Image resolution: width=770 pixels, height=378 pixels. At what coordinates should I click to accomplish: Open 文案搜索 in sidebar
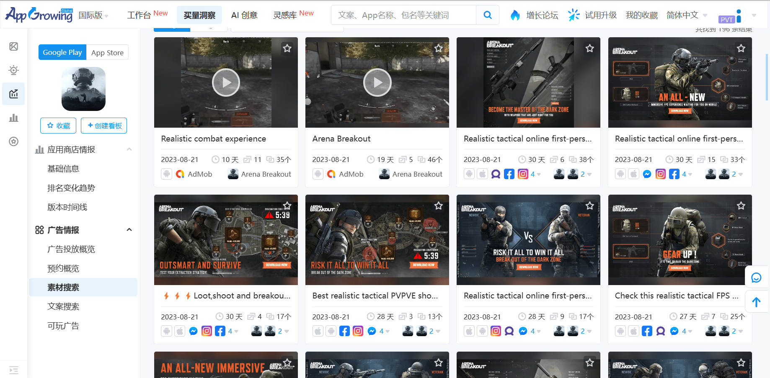63,306
